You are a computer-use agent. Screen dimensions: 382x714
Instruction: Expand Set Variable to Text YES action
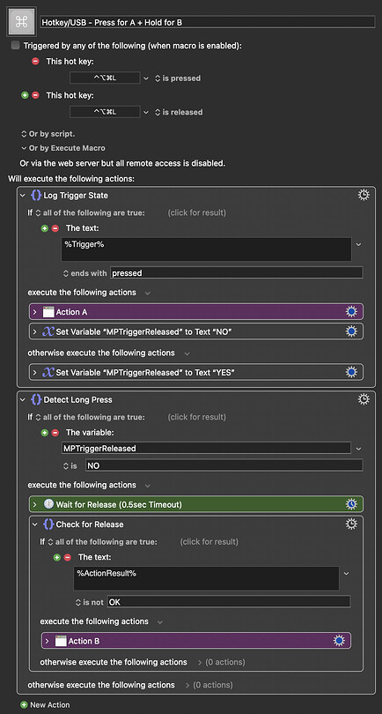35,372
